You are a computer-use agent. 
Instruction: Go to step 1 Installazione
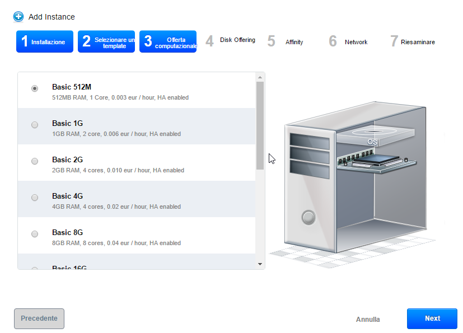pyautogui.click(x=45, y=42)
